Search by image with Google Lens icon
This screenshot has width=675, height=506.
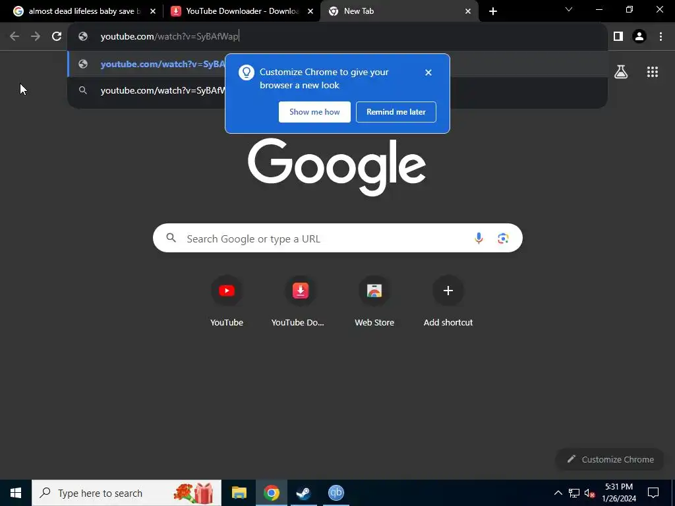503,238
